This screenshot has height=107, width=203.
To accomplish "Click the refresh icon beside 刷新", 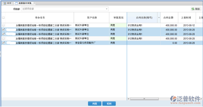I will coord(193,9).
